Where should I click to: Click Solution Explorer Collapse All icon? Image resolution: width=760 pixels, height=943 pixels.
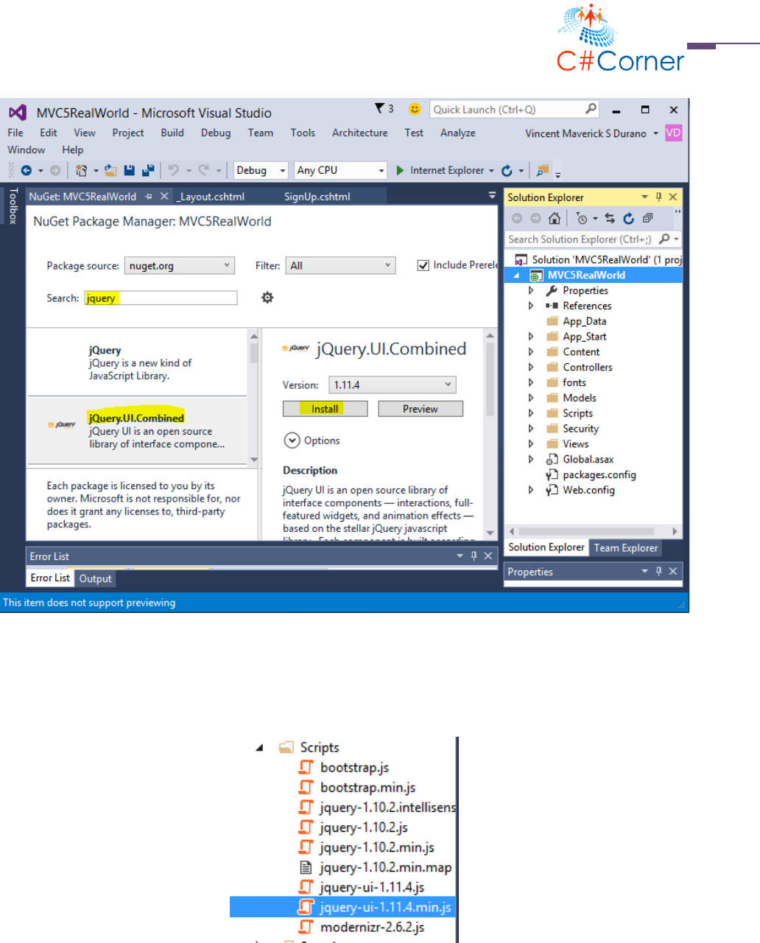point(647,218)
